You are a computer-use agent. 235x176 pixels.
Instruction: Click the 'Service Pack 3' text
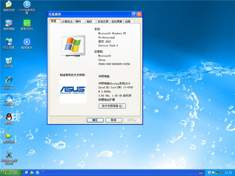tap(108, 45)
